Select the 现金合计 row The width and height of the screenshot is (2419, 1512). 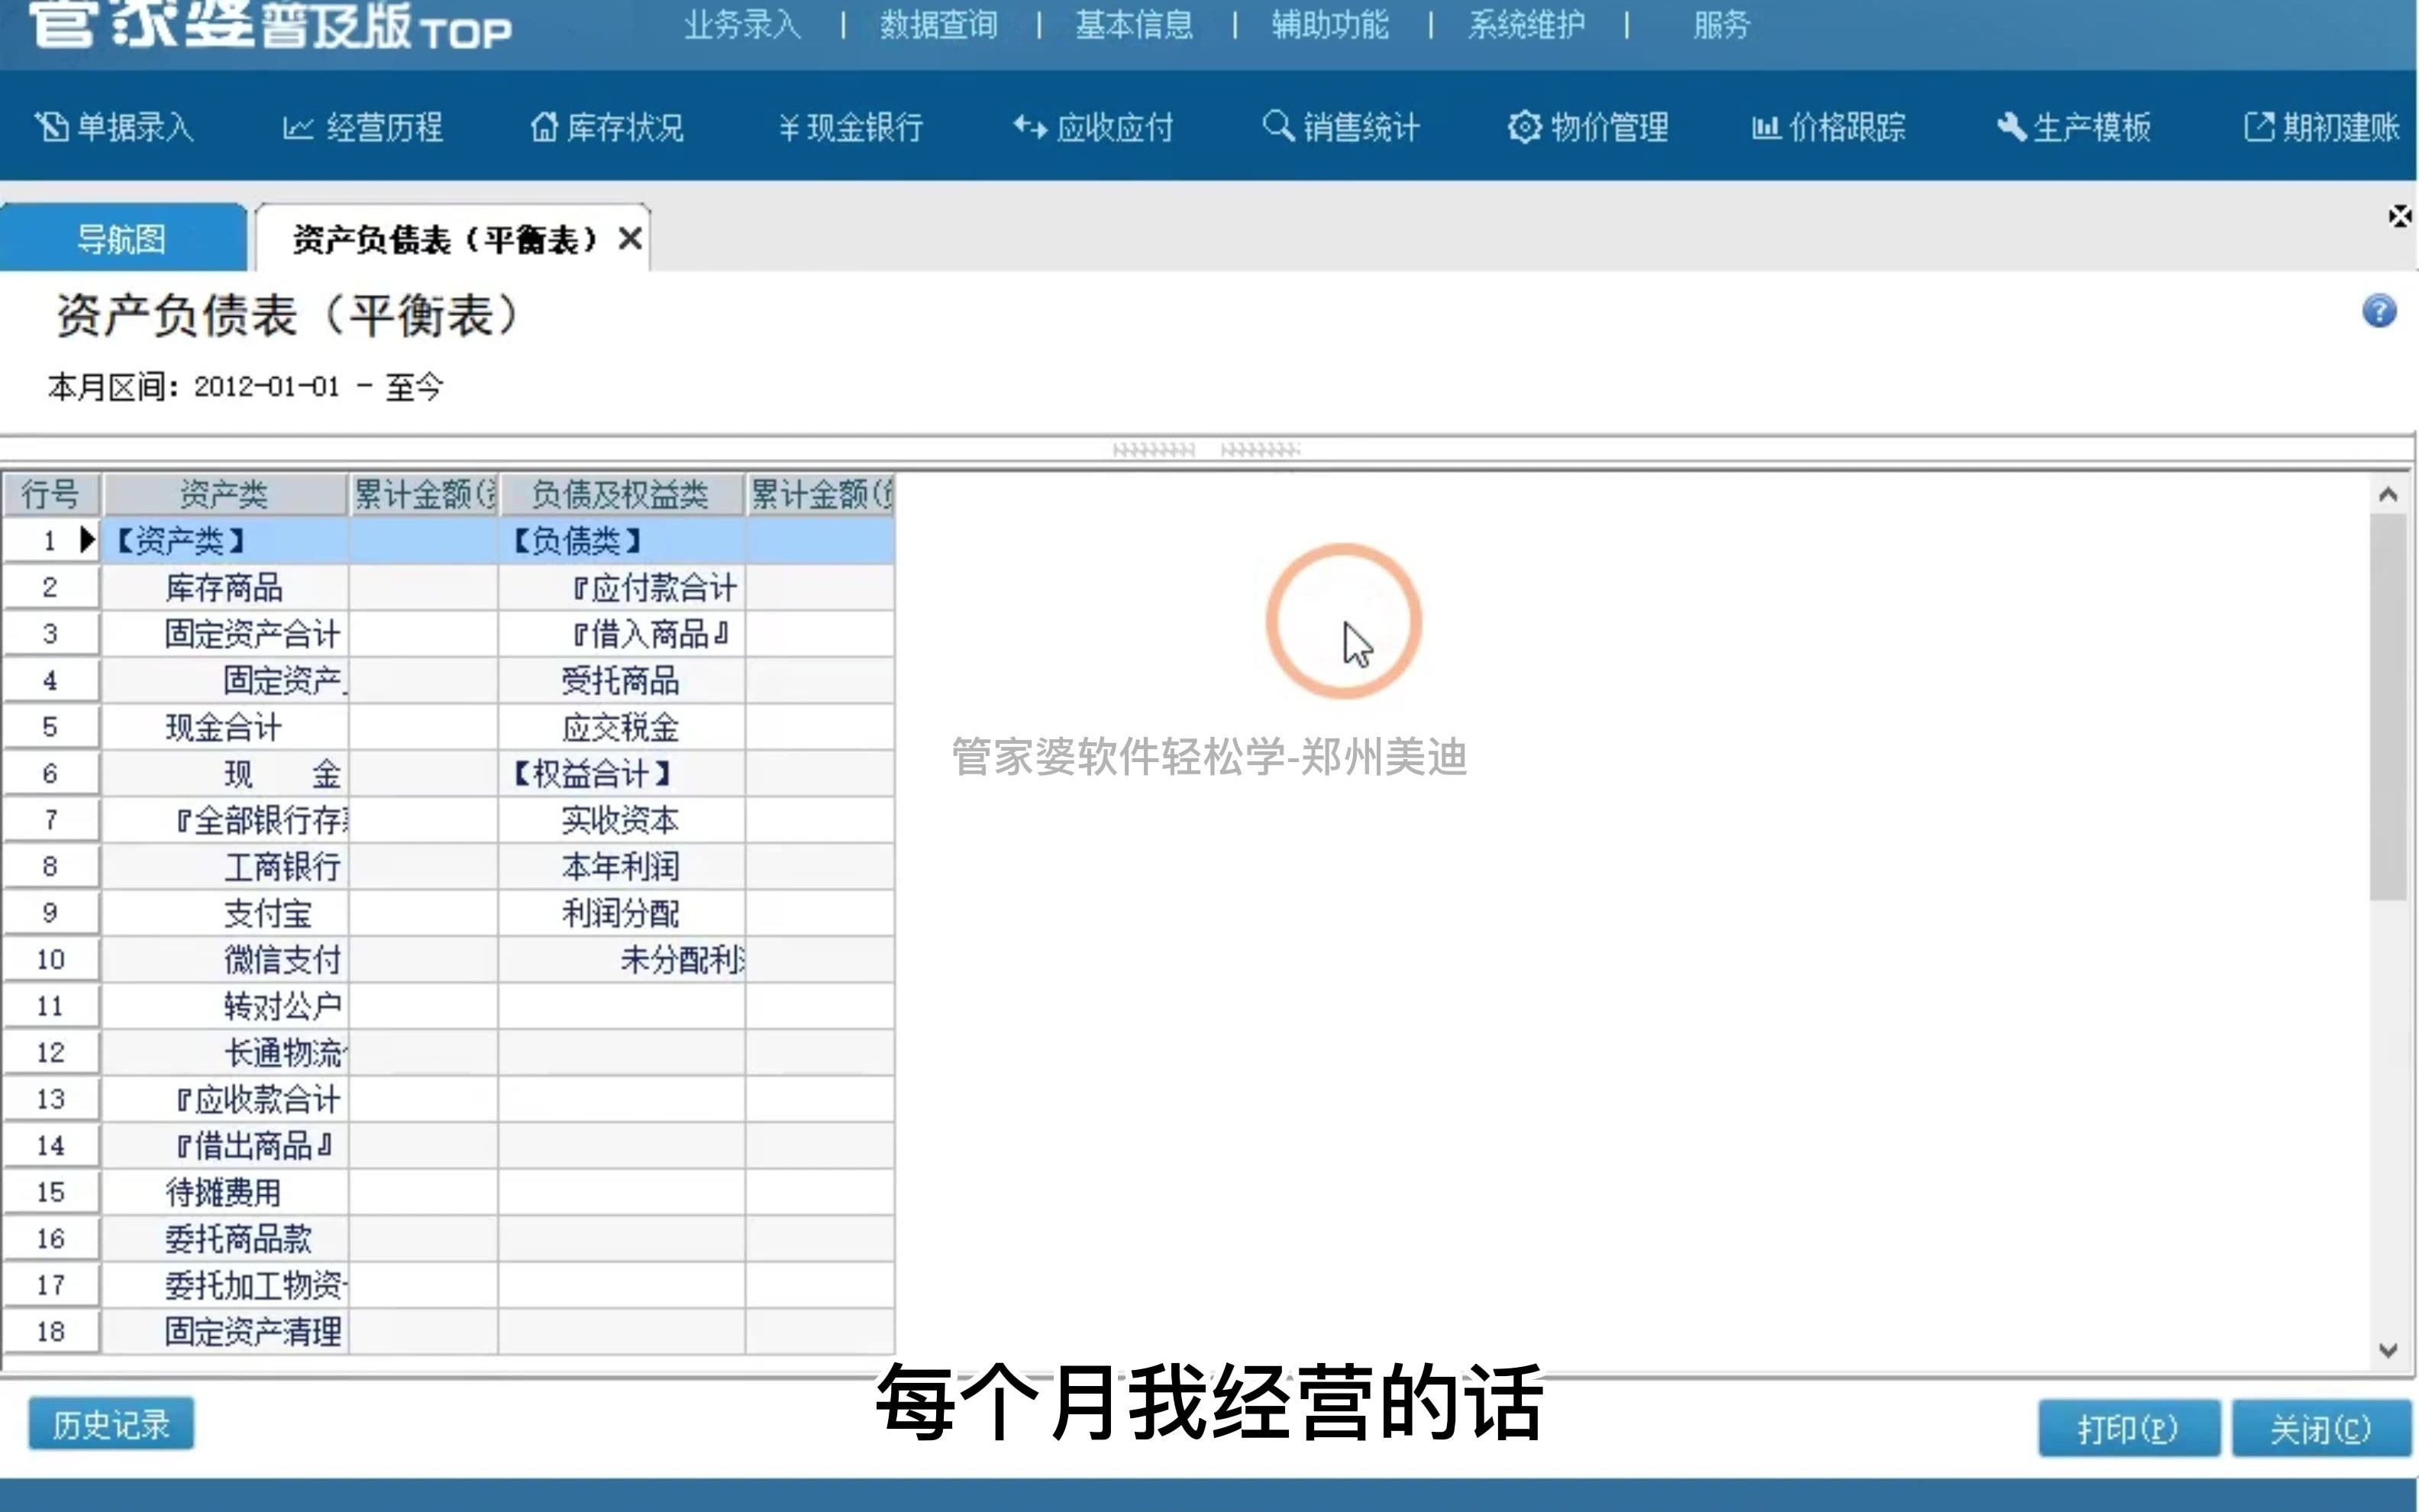click(225, 727)
